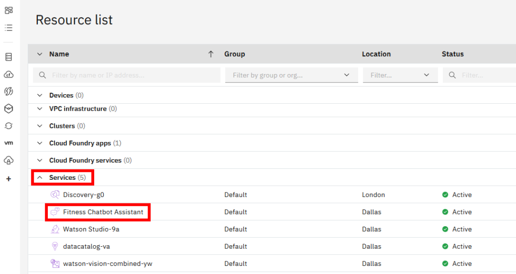Image resolution: width=516 pixels, height=274 pixels.
Task: Click London location of Discovery-g0
Action: pyautogui.click(x=373, y=195)
